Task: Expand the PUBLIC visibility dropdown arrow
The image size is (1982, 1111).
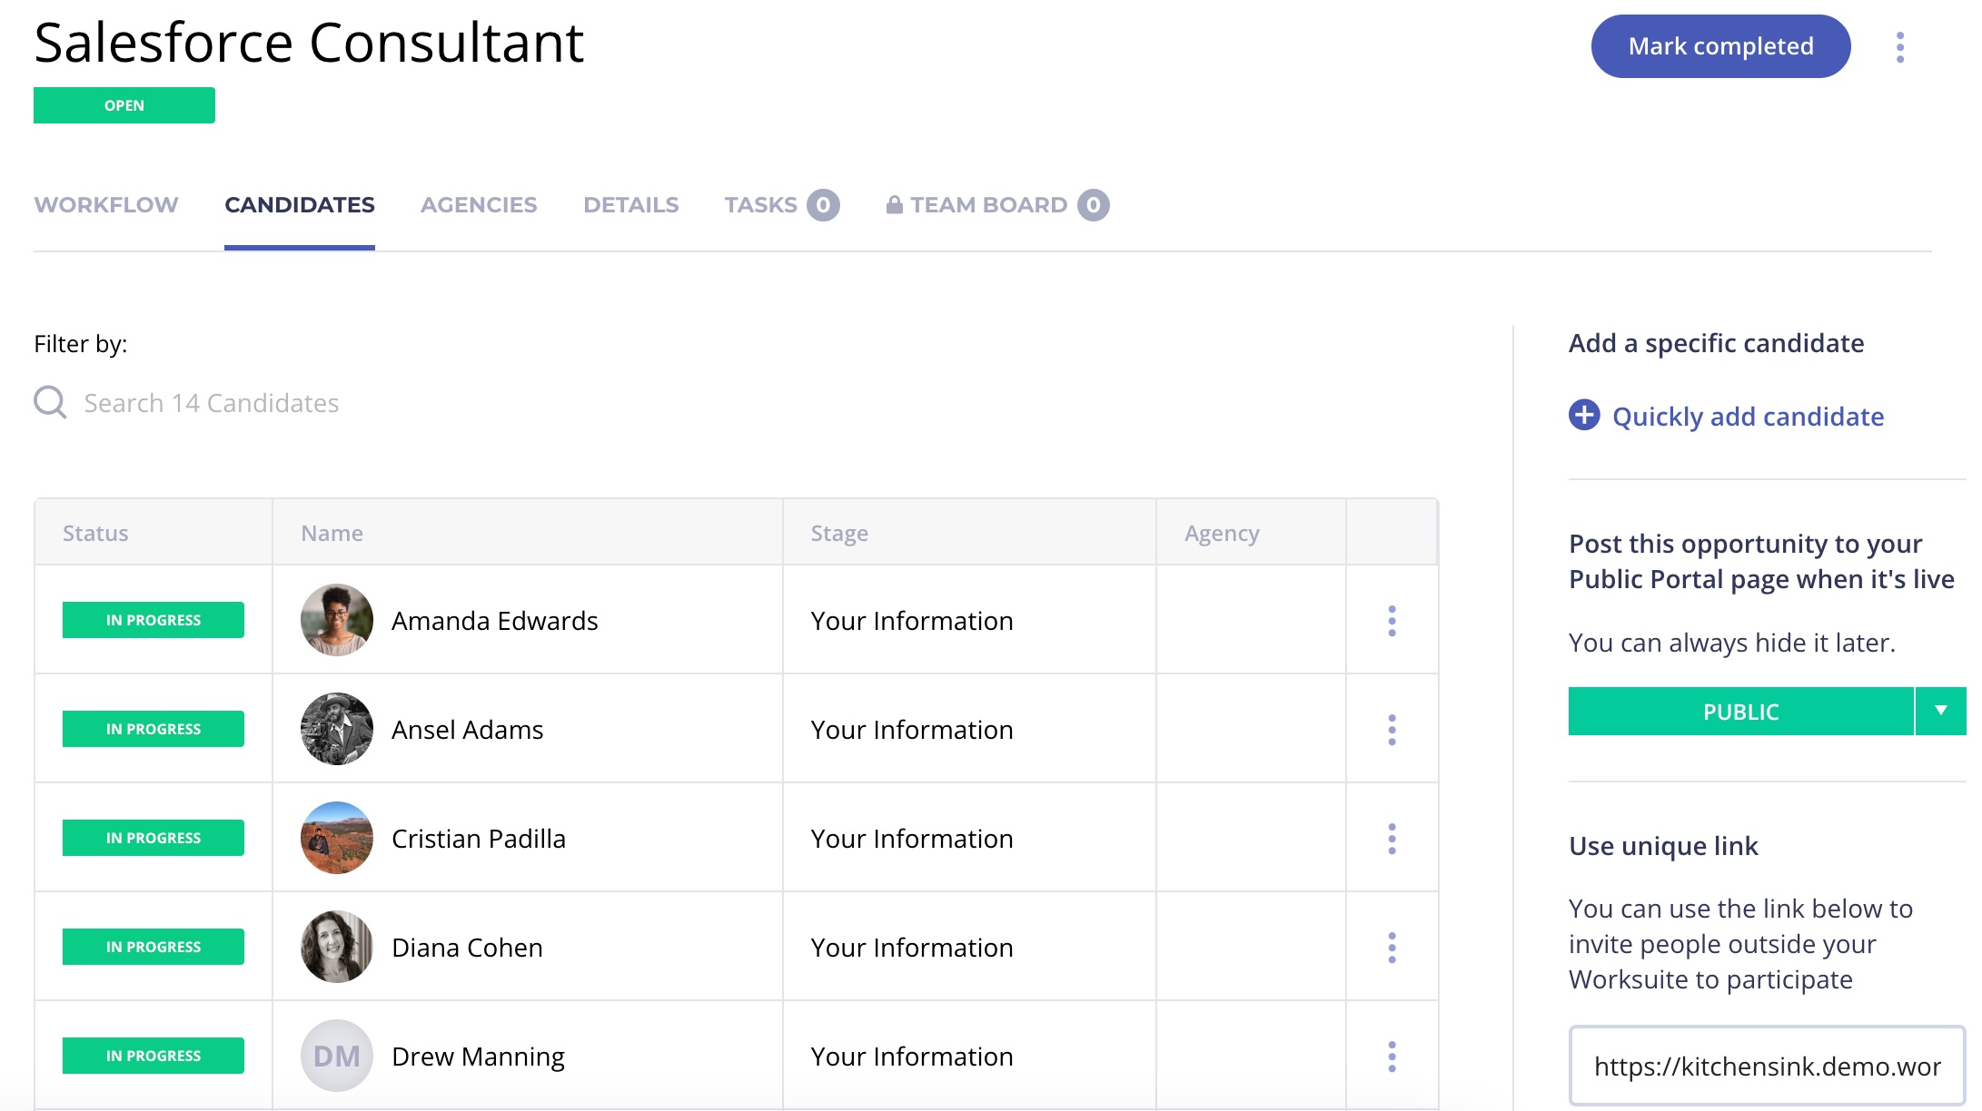Action: 1940,711
